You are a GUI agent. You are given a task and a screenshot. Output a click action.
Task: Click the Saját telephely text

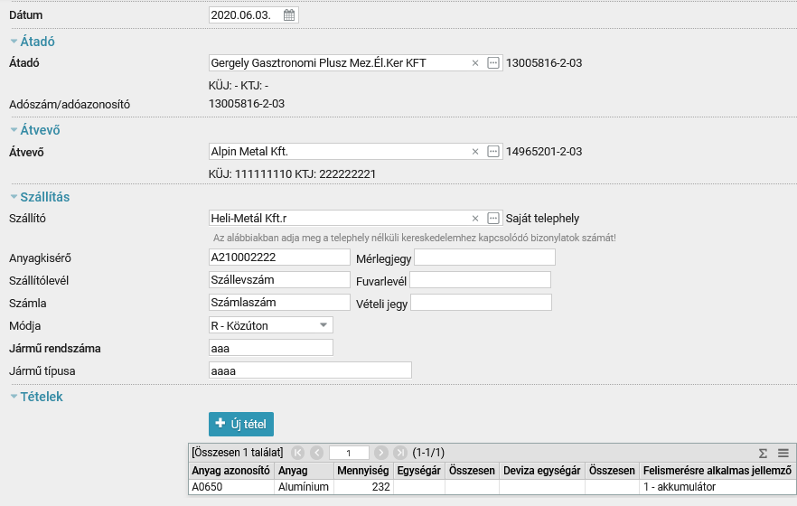[x=542, y=219]
